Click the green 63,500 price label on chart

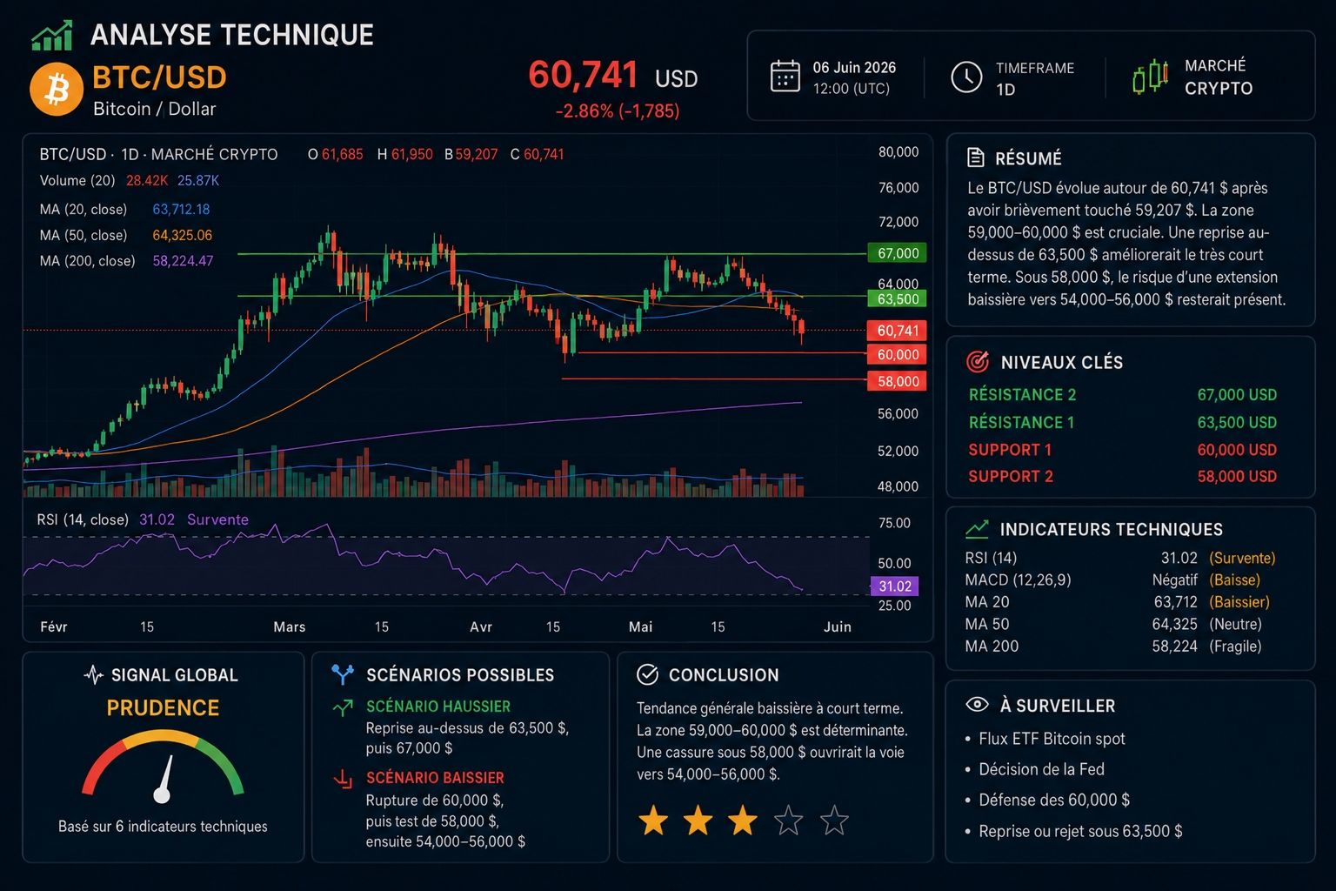[x=898, y=298]
